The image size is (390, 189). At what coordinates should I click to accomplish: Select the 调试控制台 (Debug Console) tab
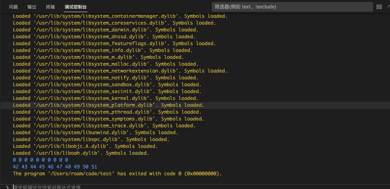(75, 7)
